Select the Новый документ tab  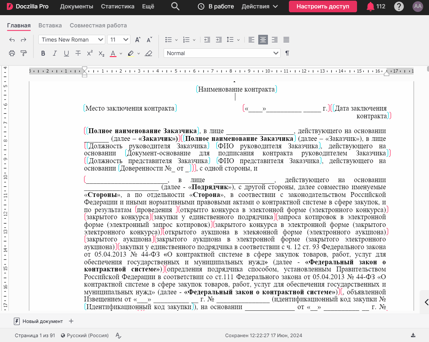pos(38,321)
